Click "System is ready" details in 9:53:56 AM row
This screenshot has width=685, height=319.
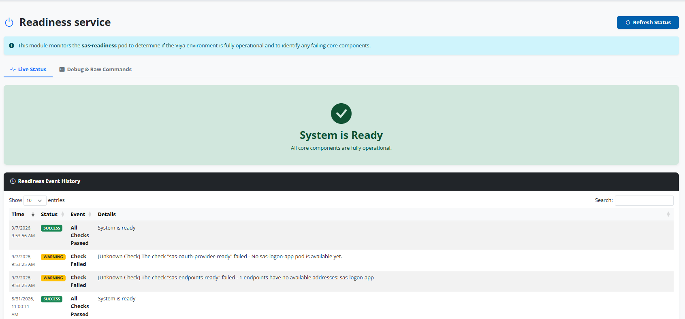[117, 228]
